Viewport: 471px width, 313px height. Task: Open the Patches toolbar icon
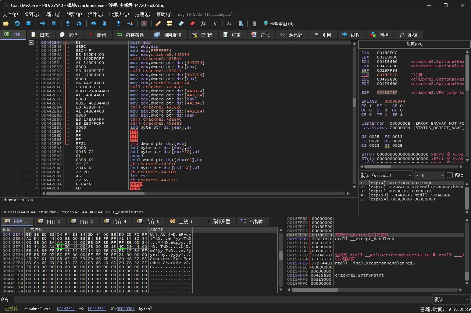pyautogui.click(x=158, y=24)
